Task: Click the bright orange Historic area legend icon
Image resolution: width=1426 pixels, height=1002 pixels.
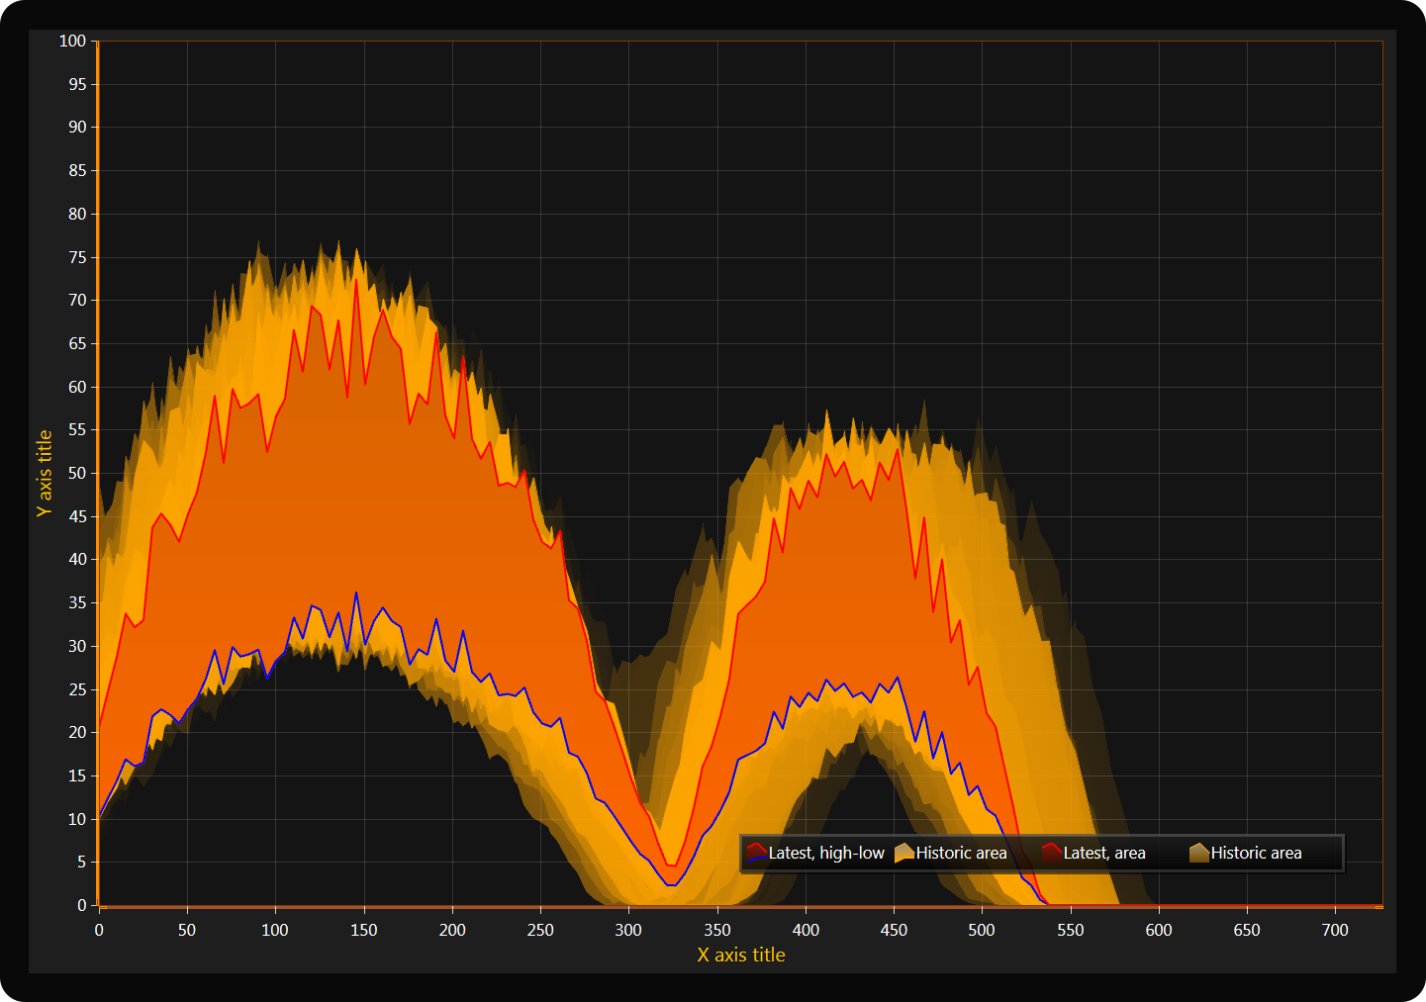Action: pyautogui.click(x=904, y=853)
